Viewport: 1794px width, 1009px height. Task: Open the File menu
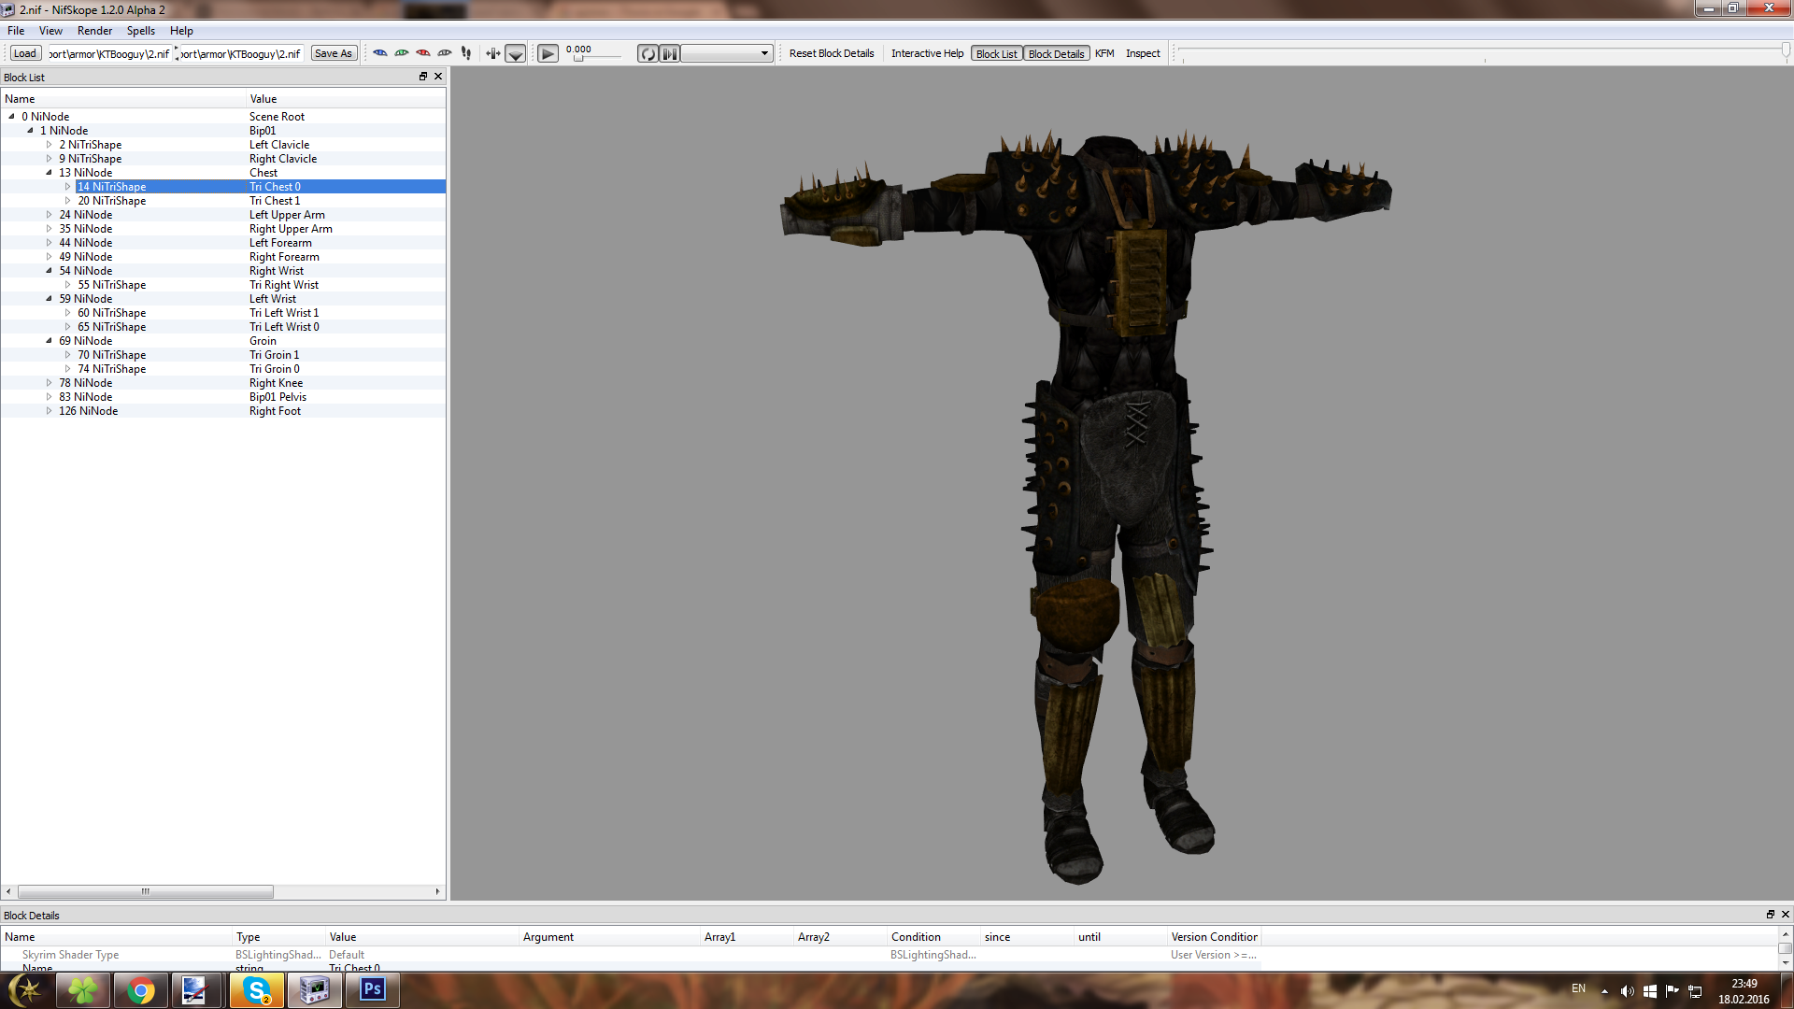(16, 31)
